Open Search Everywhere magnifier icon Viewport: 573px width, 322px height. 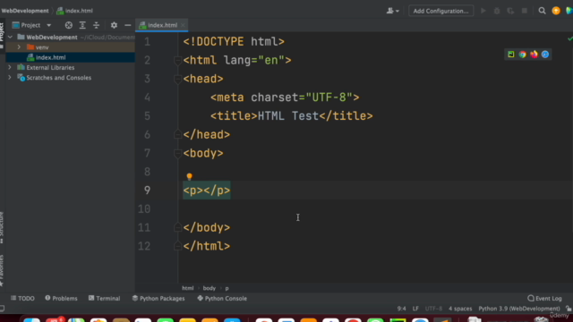click(542, 11)
